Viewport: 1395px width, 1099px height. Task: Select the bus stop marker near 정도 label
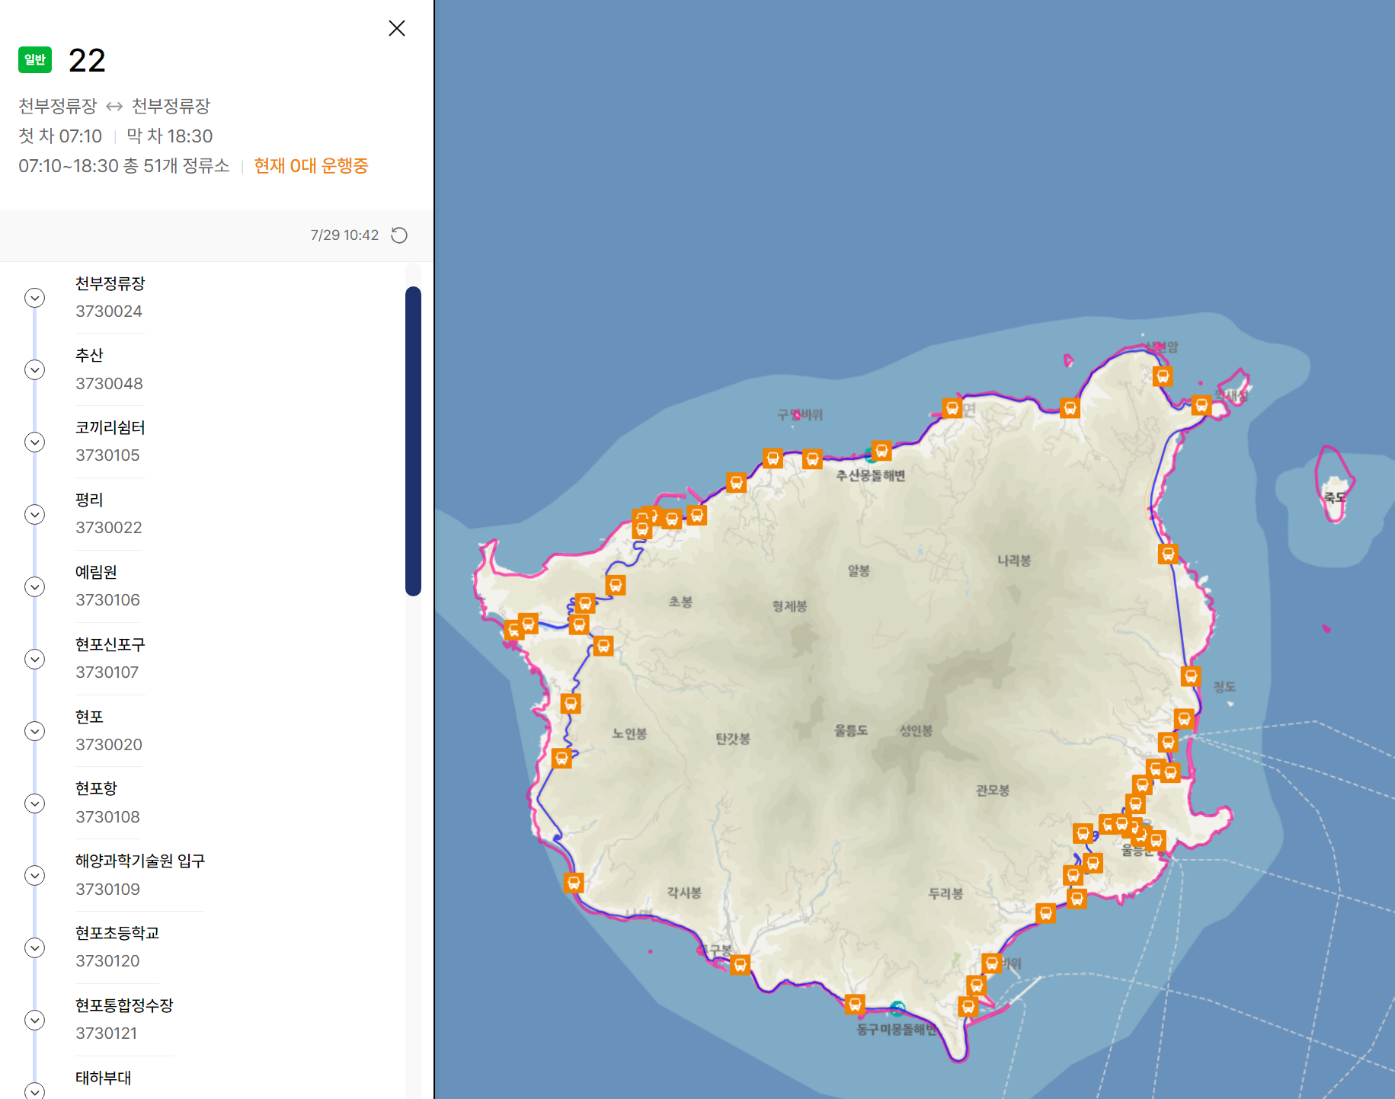tap(1191, 676)
